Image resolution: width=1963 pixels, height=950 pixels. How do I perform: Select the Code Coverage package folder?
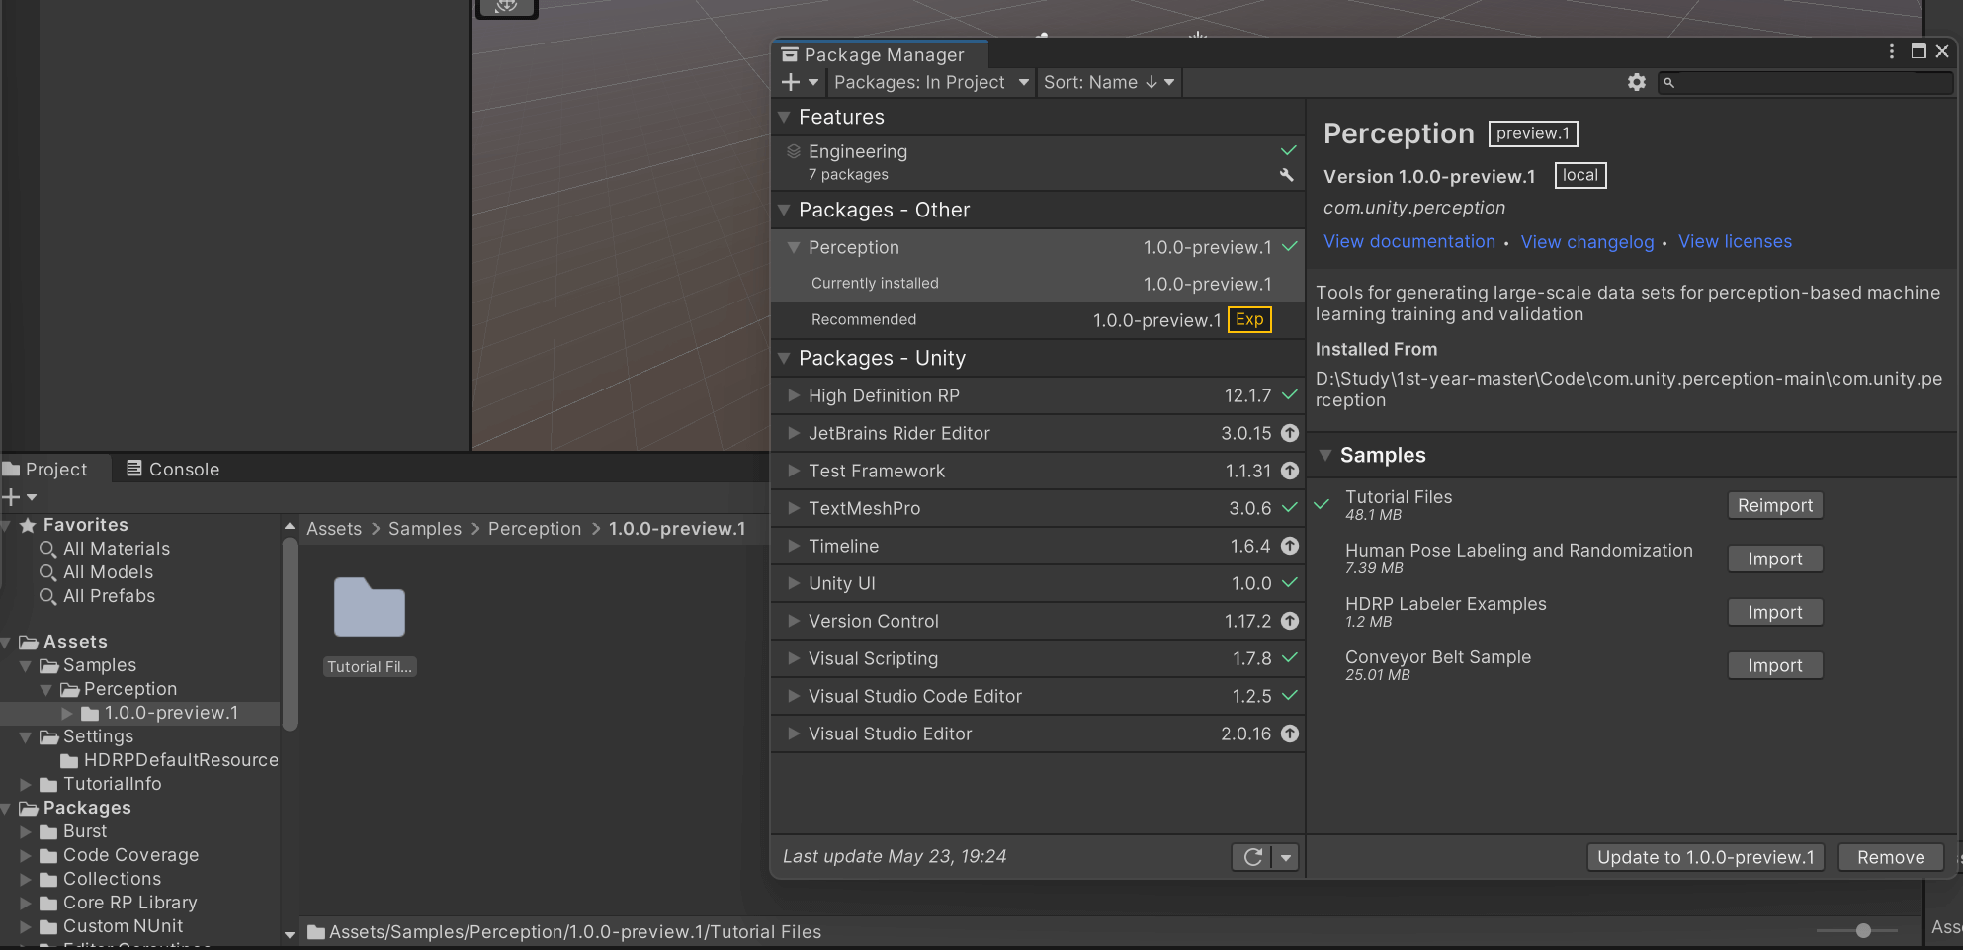coord(130,855)
